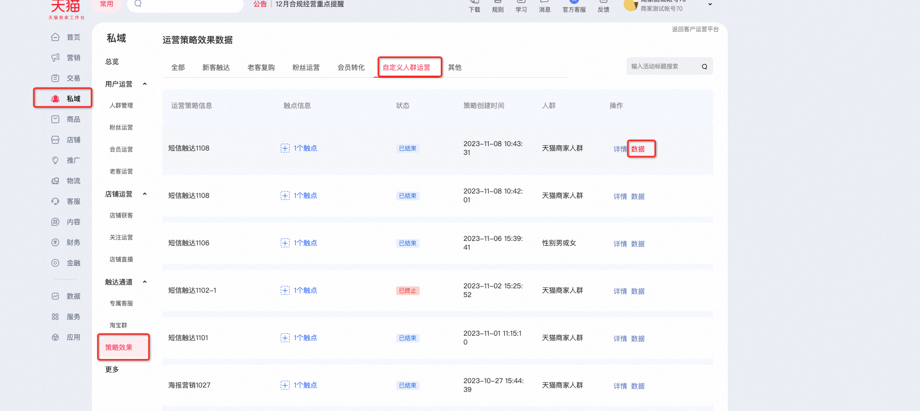
Task: Open the 12月合规经营重点提醒 announcement
Action: click(x=310, y=4)
